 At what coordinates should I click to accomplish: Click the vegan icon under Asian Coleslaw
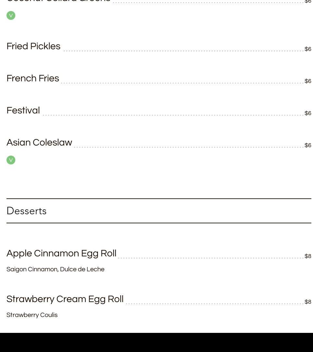click(x=11, y=160)
